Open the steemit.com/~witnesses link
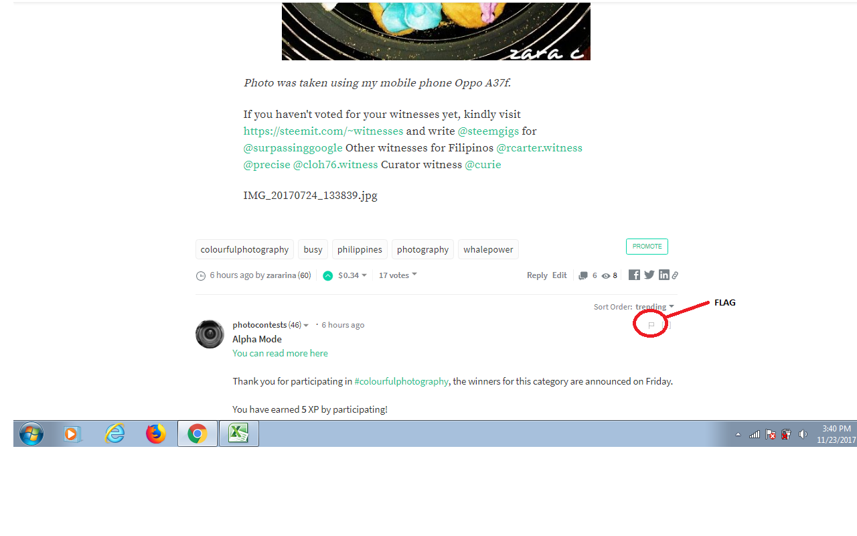This screenshot has height=536, width=857. (323, 131)
